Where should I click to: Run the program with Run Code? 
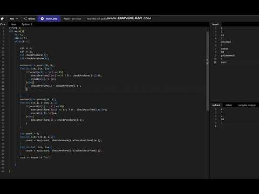[x=49, y=19]
